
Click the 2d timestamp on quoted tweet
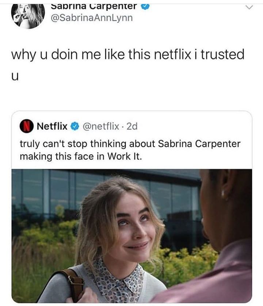[x=132, y=126]
